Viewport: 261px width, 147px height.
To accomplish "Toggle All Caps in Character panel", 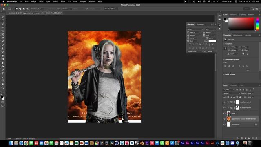I will pos(197,45).
